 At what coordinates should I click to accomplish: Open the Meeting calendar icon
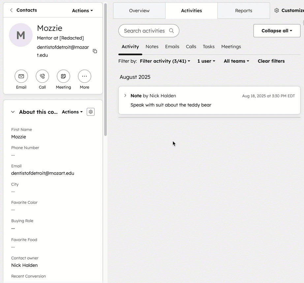pos(63,76)
